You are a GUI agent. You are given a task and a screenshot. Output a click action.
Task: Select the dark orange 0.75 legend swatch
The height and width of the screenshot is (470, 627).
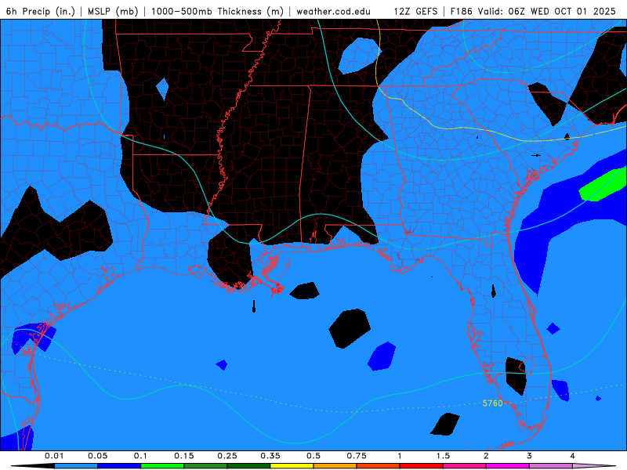coord(379,466)
